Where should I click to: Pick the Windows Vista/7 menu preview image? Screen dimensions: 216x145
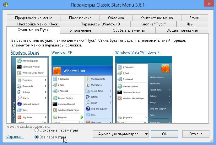143,89
